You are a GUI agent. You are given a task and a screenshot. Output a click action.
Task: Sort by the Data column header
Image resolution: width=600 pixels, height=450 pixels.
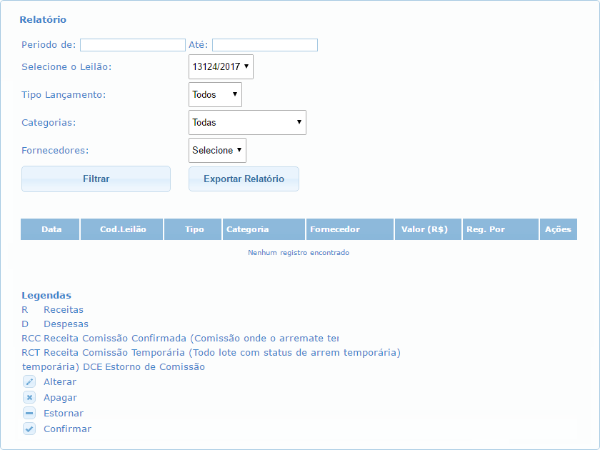(x=51, y=229)
